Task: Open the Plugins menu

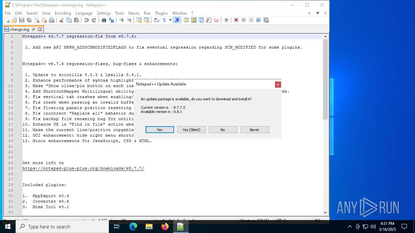Action: point(161,13)
